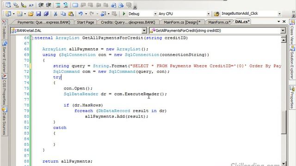
Task: Click the New Project icon
Action: (8, 14)
